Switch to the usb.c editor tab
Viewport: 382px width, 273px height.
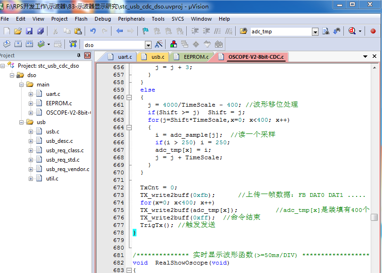[x=154, y=57]
